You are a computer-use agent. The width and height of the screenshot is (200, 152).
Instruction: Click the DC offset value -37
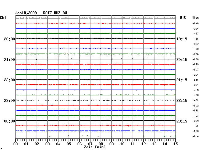point(196,34)
